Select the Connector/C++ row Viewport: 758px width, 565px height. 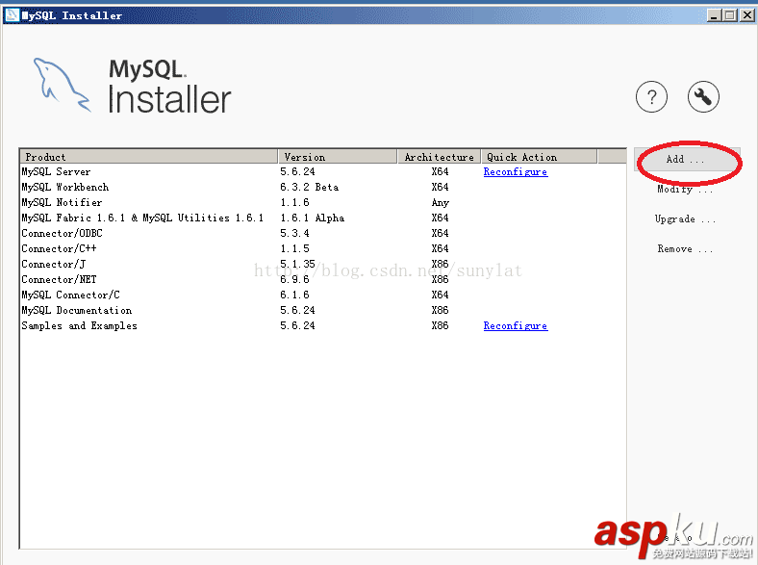[322, 248]
